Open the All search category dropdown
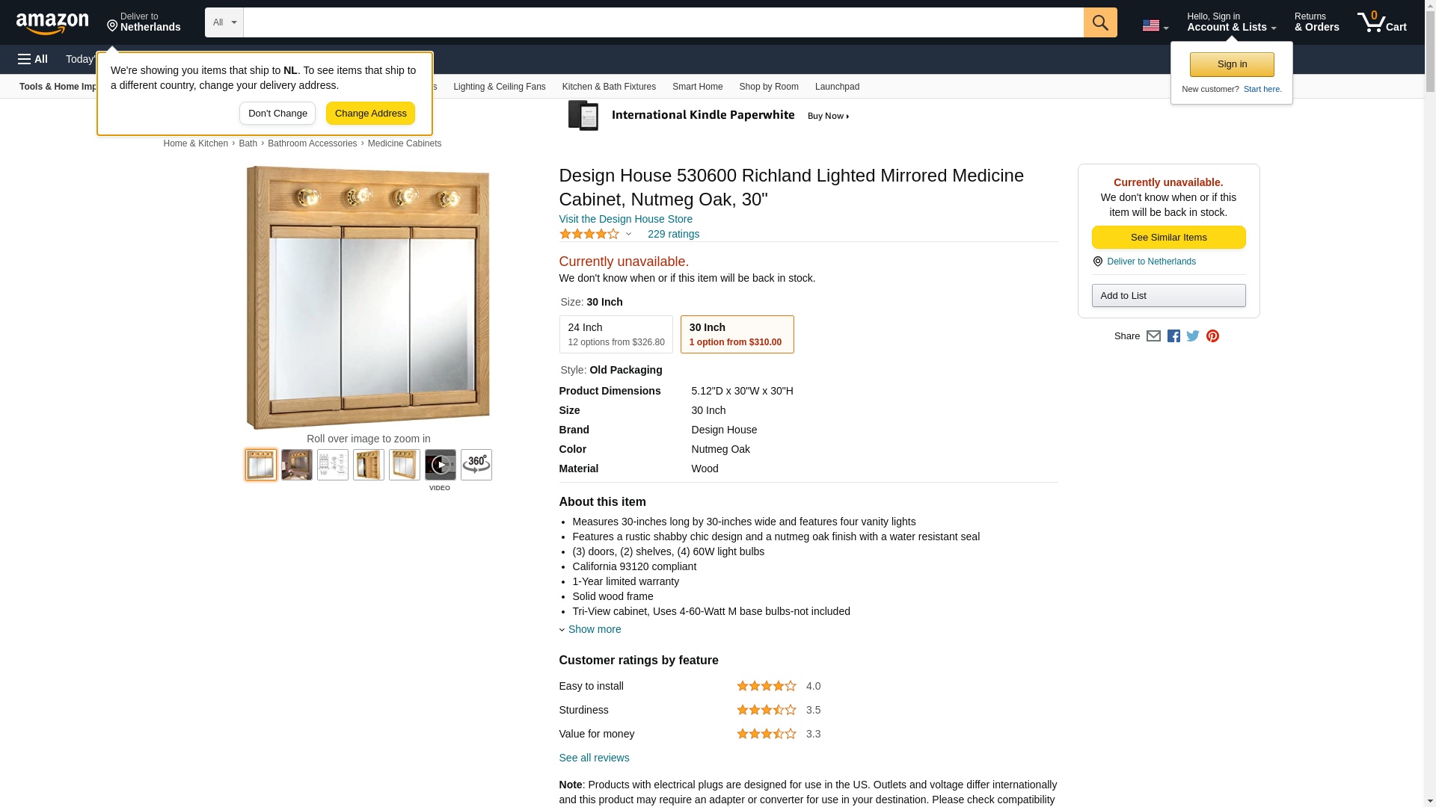This screenshot has height=807, width=1436. [x=224, y=22]
